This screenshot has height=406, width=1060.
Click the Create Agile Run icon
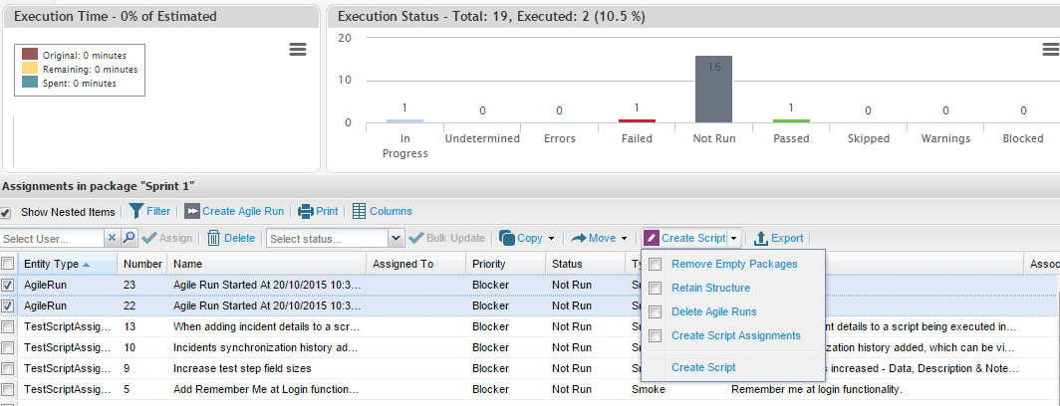click(x=192, y=211)
